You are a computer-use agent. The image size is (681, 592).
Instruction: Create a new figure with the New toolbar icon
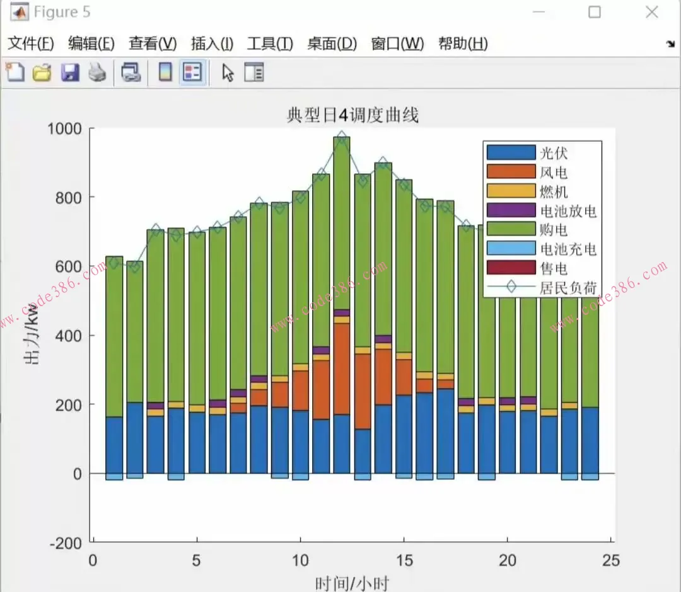pyautogui.click(x=14, y=72)
